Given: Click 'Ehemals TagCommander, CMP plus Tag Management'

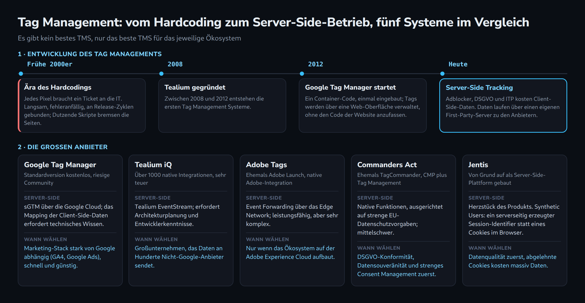Looking at the screenshot, I should click(402, 179).
